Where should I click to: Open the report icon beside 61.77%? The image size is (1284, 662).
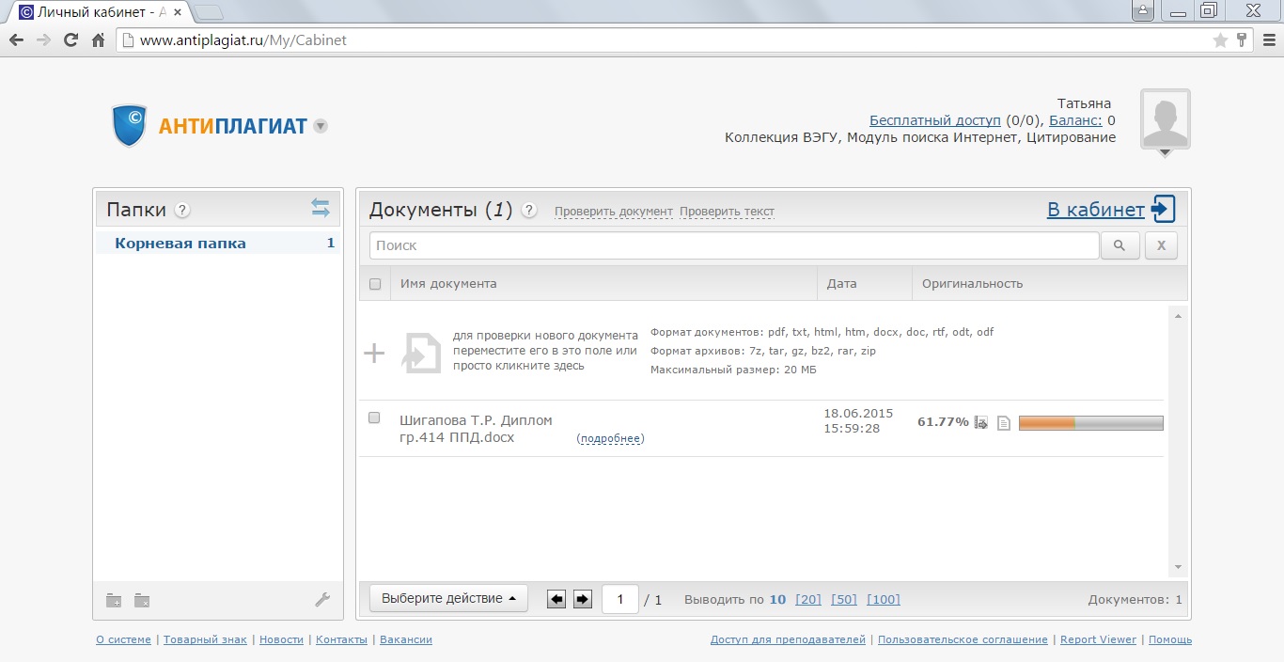tap(981, 423)
